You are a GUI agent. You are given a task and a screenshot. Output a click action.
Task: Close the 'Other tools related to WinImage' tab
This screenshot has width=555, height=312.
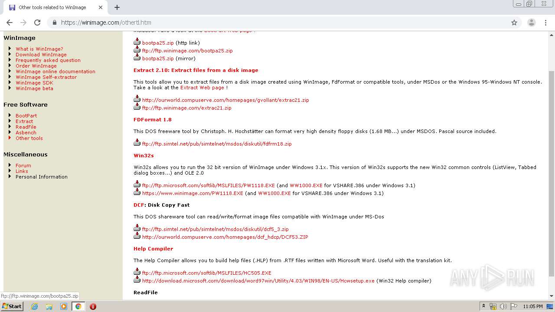coord(101,7)
